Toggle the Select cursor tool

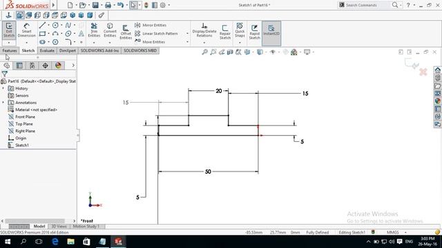133,5
